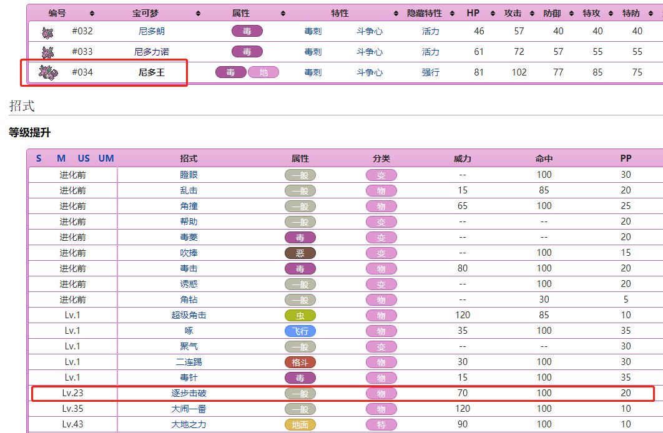Image resolution: width=663 pixels, height=433 pixels.
Task: Open the 角撞 move link
Action: [189, 206]
